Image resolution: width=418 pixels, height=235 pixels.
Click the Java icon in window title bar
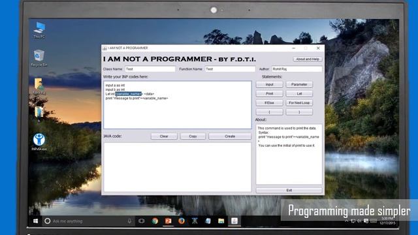point(104,48)
